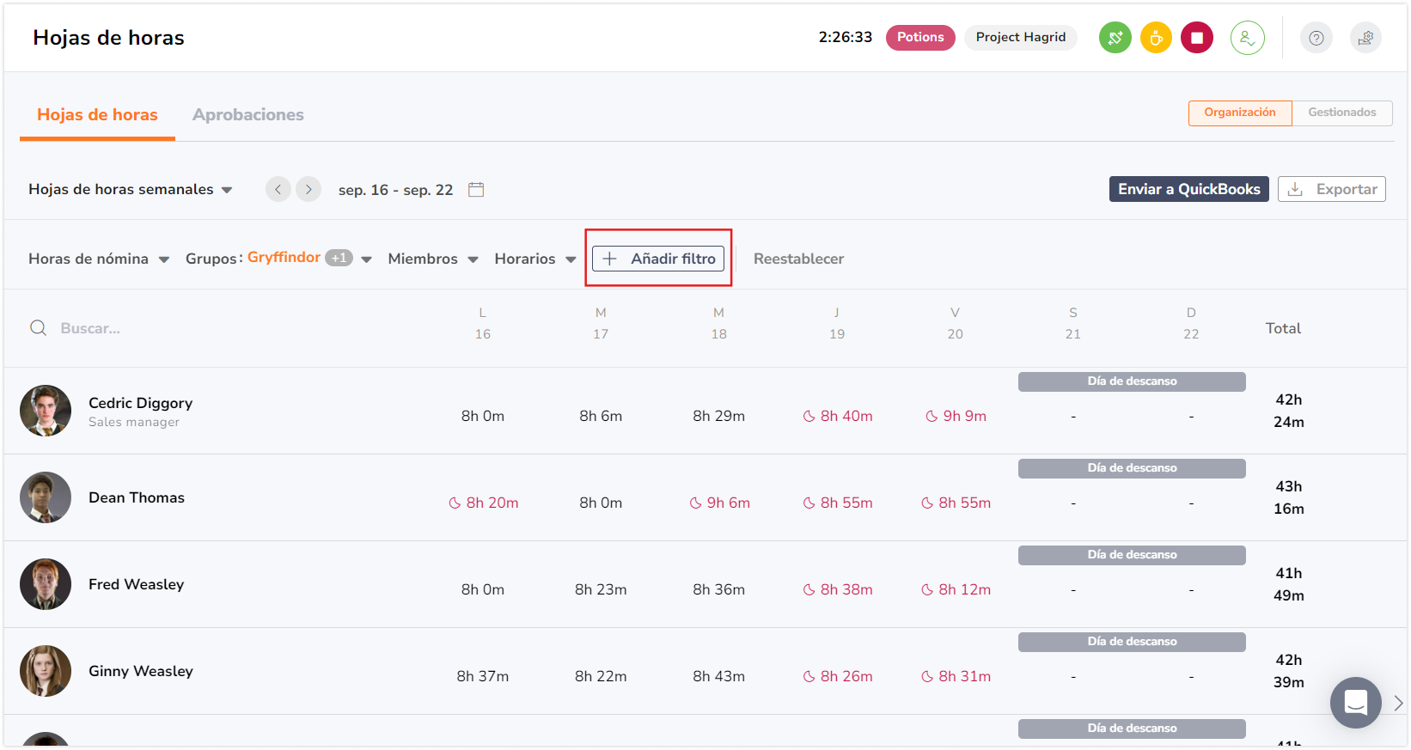Click the date range sep. 16 - sep. 22
Screen dimensions: 1411x750
(x=395, y=190)
